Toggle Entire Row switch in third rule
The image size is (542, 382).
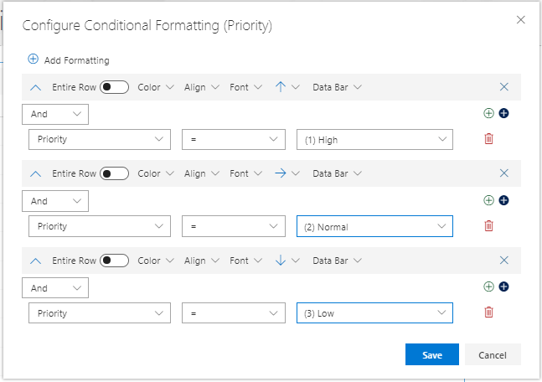coord(115,261)
